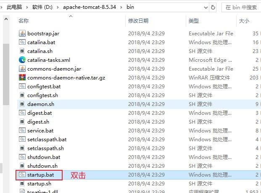Click the digest.bat file icon
This screenshot has width=261, height=193.
[x=22, y=113]
